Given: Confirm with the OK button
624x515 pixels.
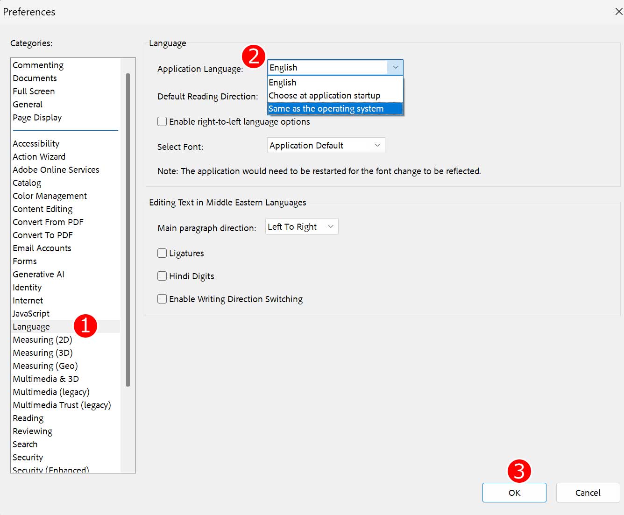Looking at the screenshot, I should tap(514, 493).
